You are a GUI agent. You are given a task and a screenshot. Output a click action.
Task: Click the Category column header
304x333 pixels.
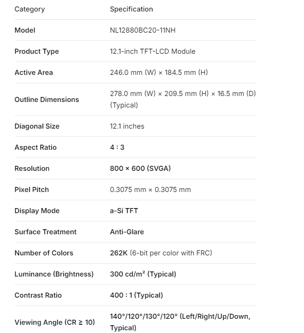point(30,9)
